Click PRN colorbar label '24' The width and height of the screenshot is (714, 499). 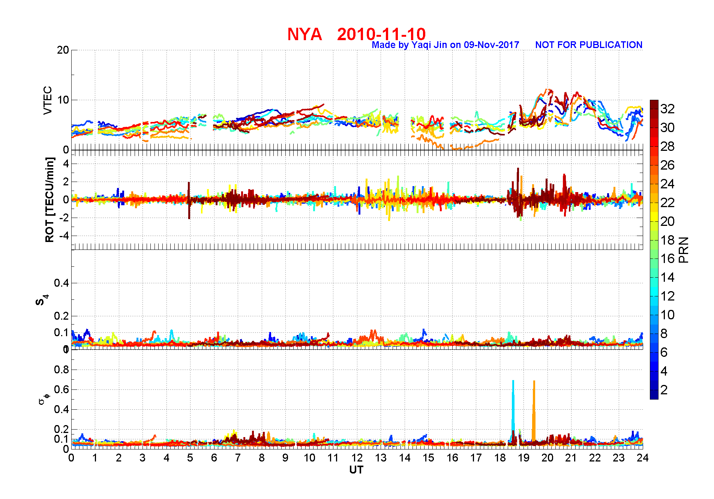(x=667, y=184)
